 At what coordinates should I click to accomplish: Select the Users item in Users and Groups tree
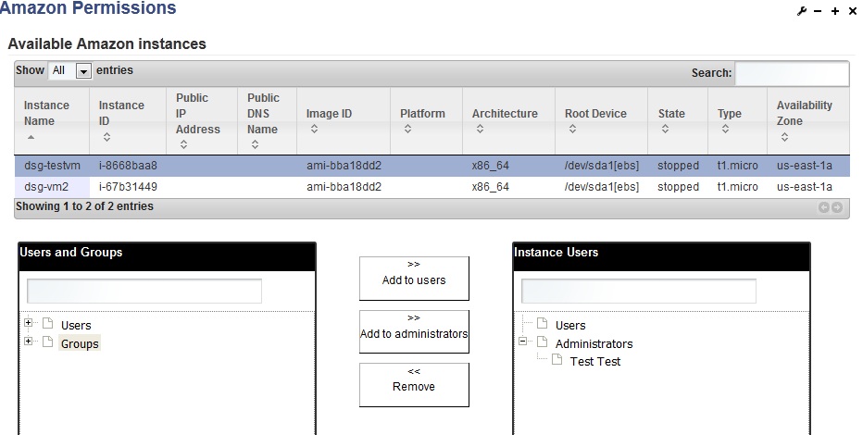(76, 326)
